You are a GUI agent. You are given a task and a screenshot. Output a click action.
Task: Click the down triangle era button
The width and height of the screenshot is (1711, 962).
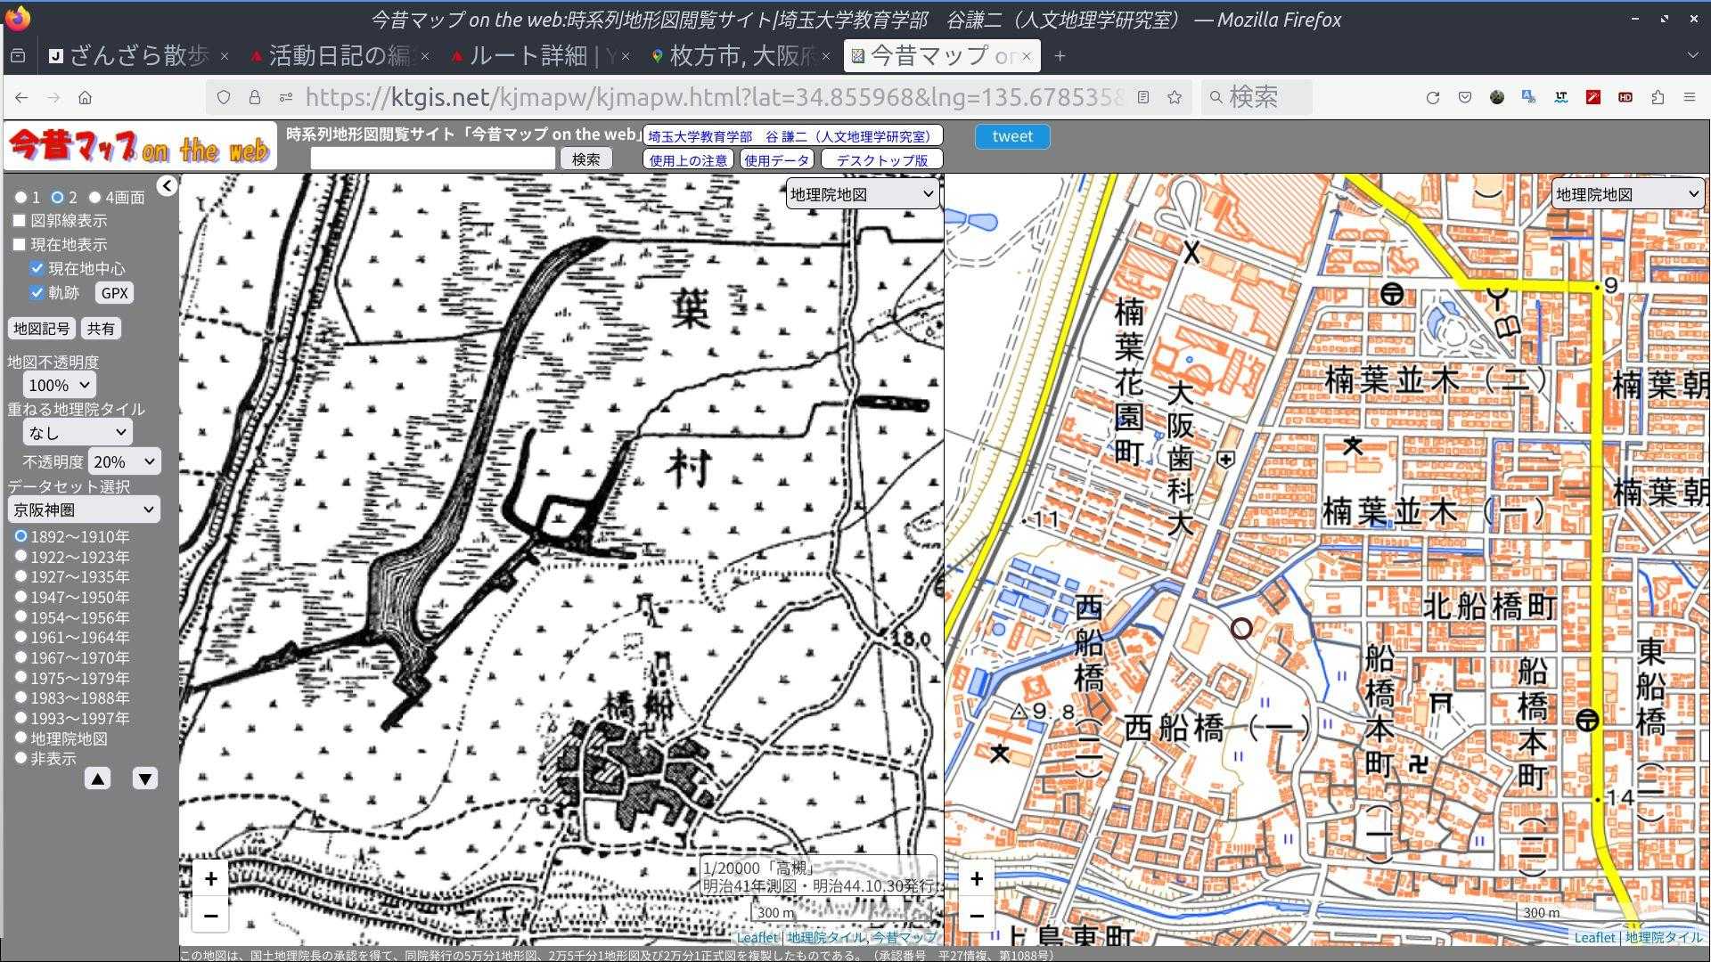(x=145, y=779)
